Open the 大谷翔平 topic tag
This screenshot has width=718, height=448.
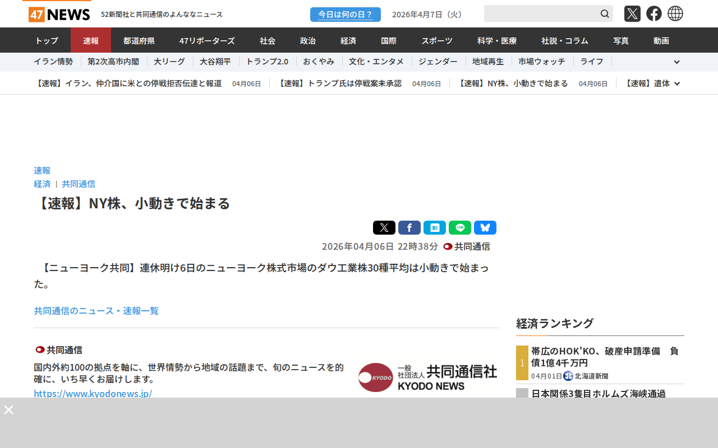[x=215, y=62]
